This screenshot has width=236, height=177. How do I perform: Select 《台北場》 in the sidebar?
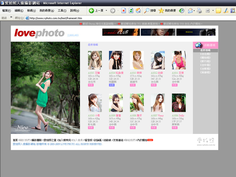(x=205, y=54)
